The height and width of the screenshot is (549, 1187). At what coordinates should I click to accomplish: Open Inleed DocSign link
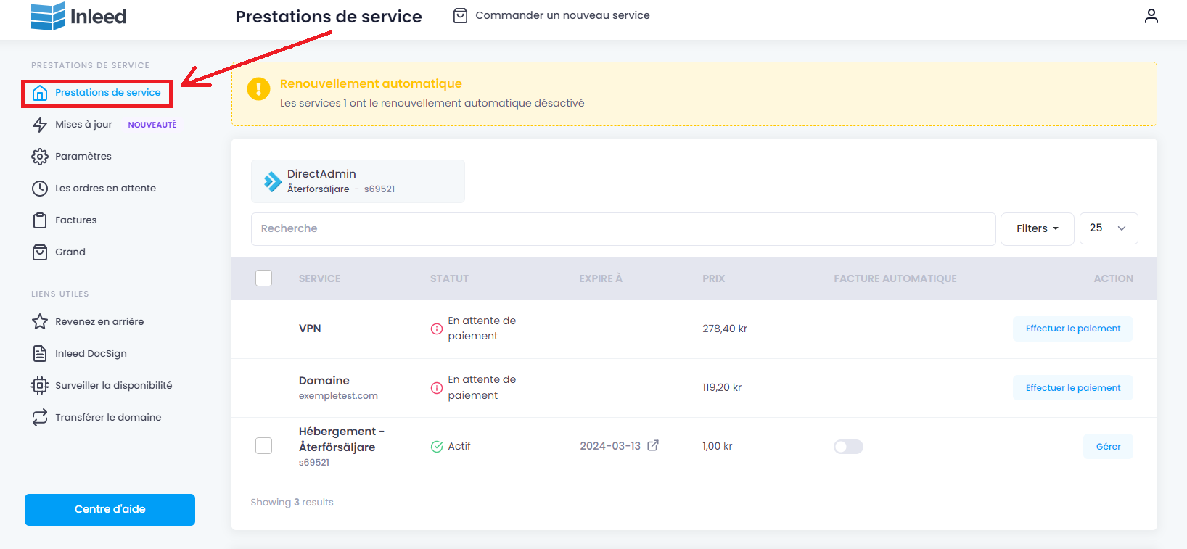91,354
